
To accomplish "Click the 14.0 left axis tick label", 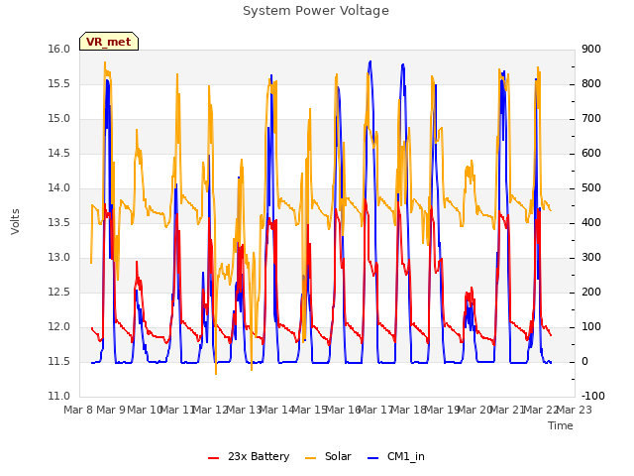I will point(59,187).
